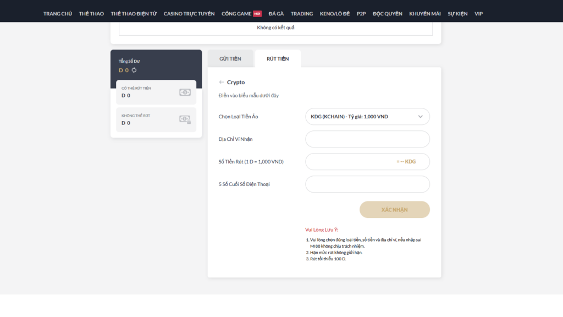Select the RÚT TIỀN tab

278,58
